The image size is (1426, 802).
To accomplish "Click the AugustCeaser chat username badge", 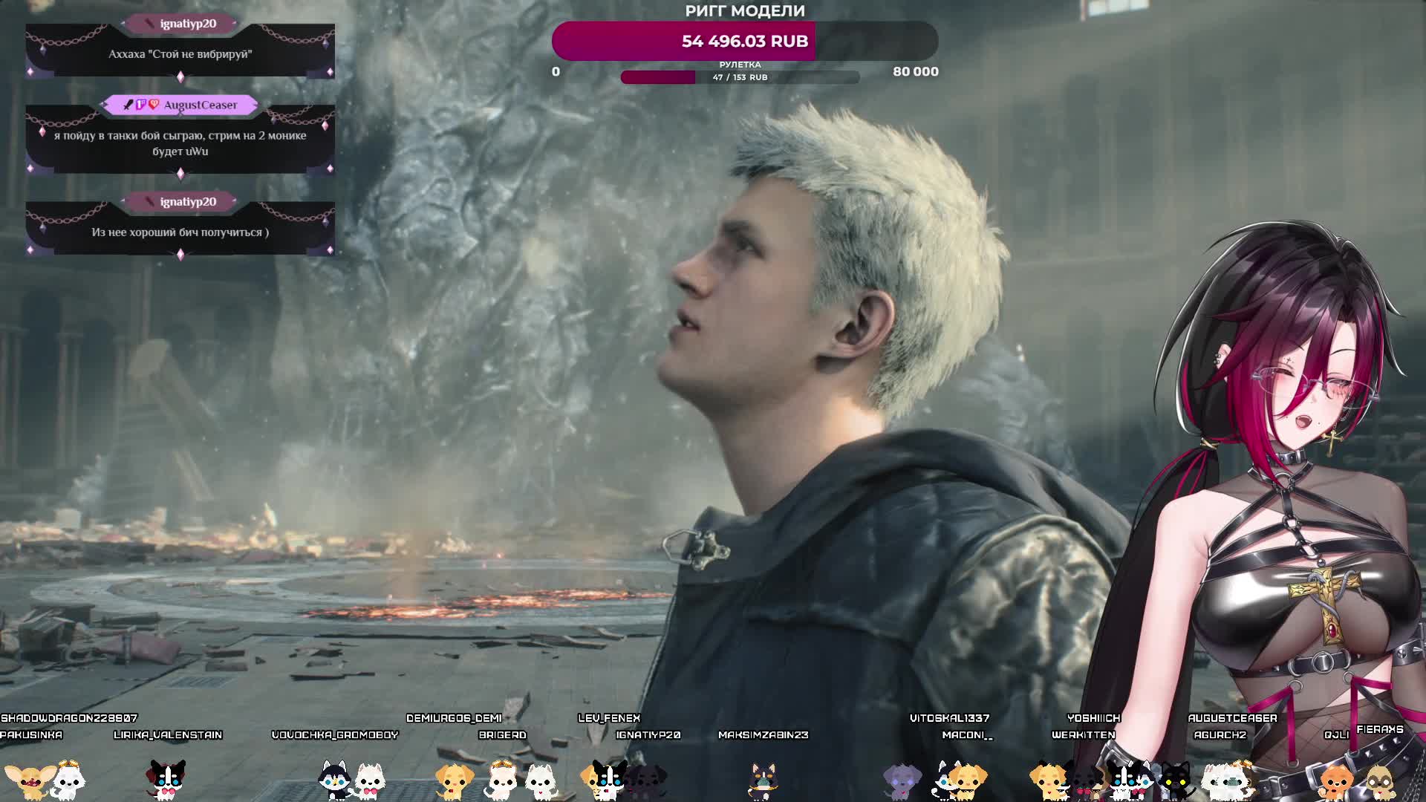I will pos(180,105).
